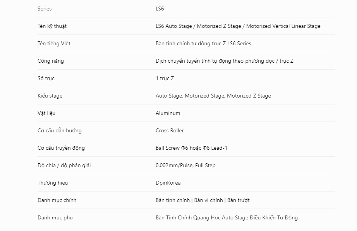Click the Tên kỹ thuật row label

click(x=52, y=26)
